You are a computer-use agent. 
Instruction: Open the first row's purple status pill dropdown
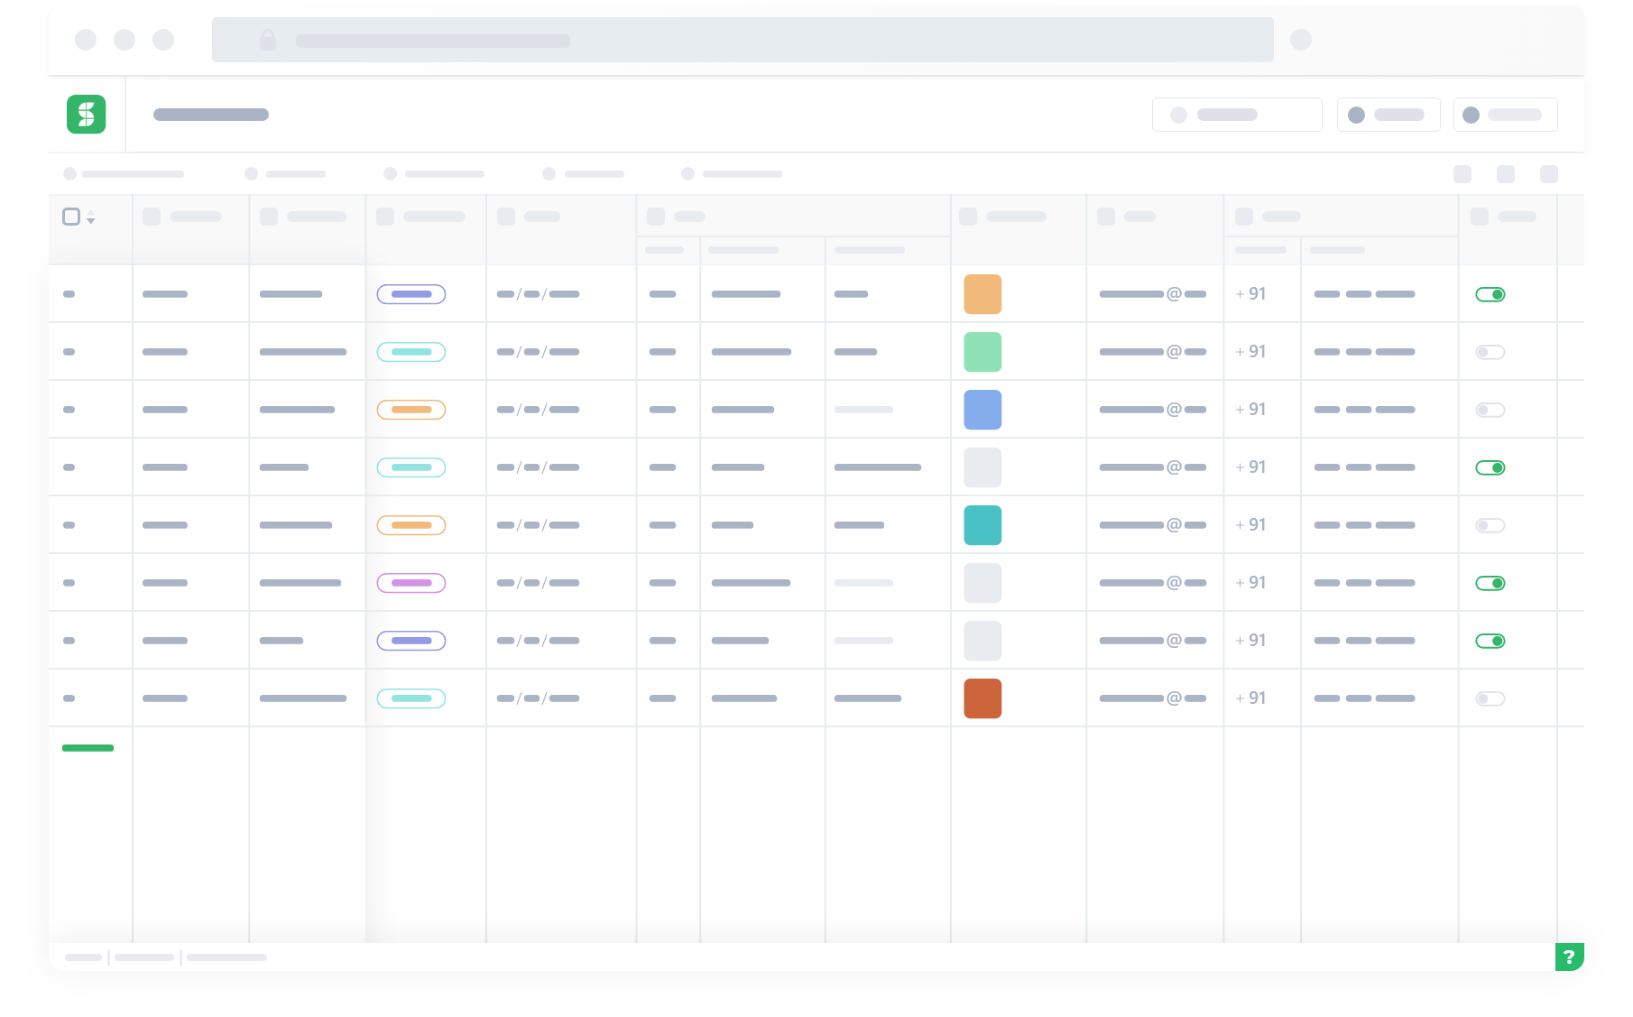click(x=411, y=294)
